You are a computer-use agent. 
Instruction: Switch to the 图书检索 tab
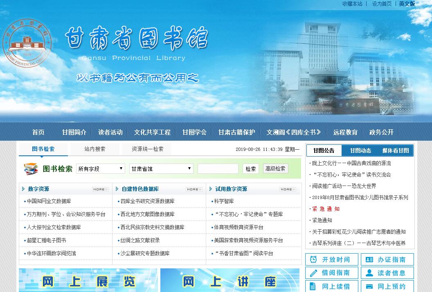(x=43, y=149)
